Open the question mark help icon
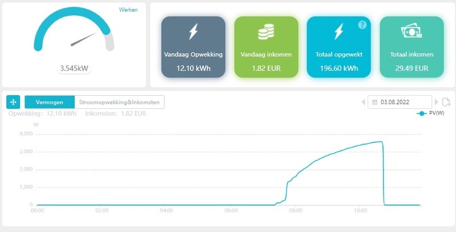This screenshot has height=232, width=456. tap(362, 25)
